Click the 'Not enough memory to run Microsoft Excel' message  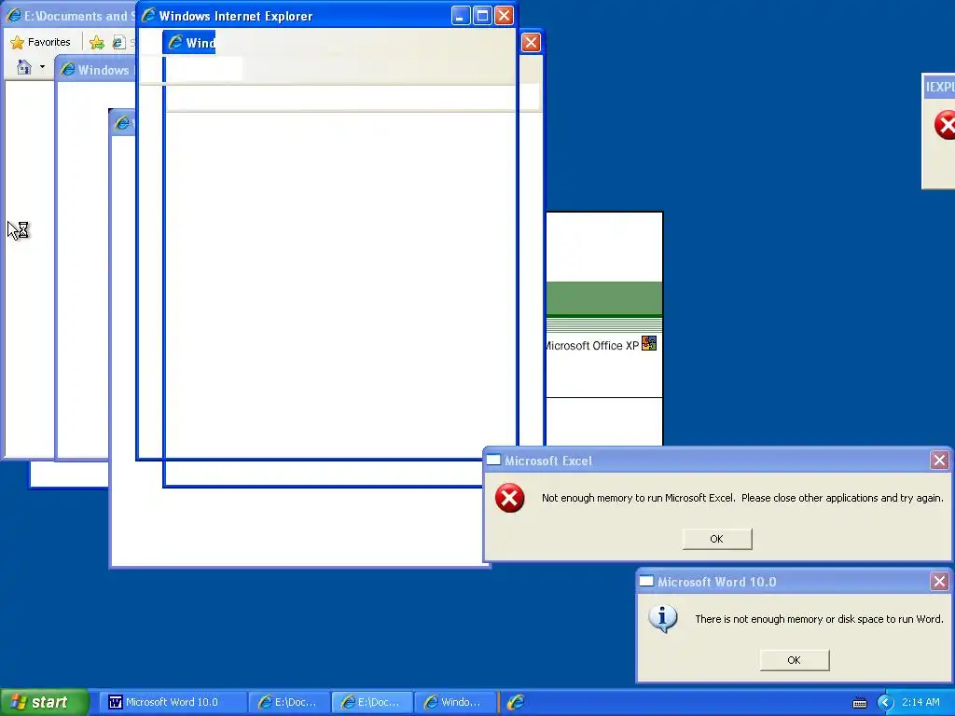pos(742,498)
